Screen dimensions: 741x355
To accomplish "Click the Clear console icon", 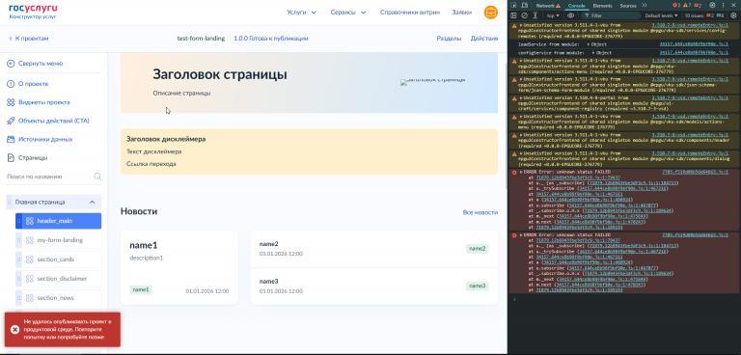I will click(524, 15).
